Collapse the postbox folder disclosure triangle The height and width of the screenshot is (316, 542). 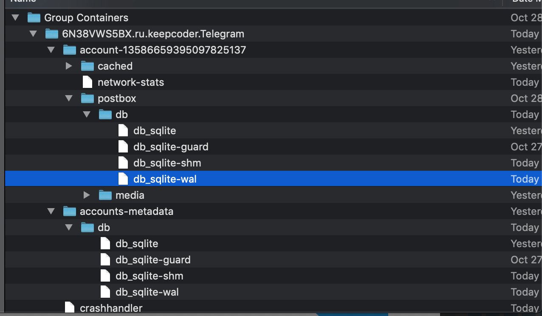[69, 98]
